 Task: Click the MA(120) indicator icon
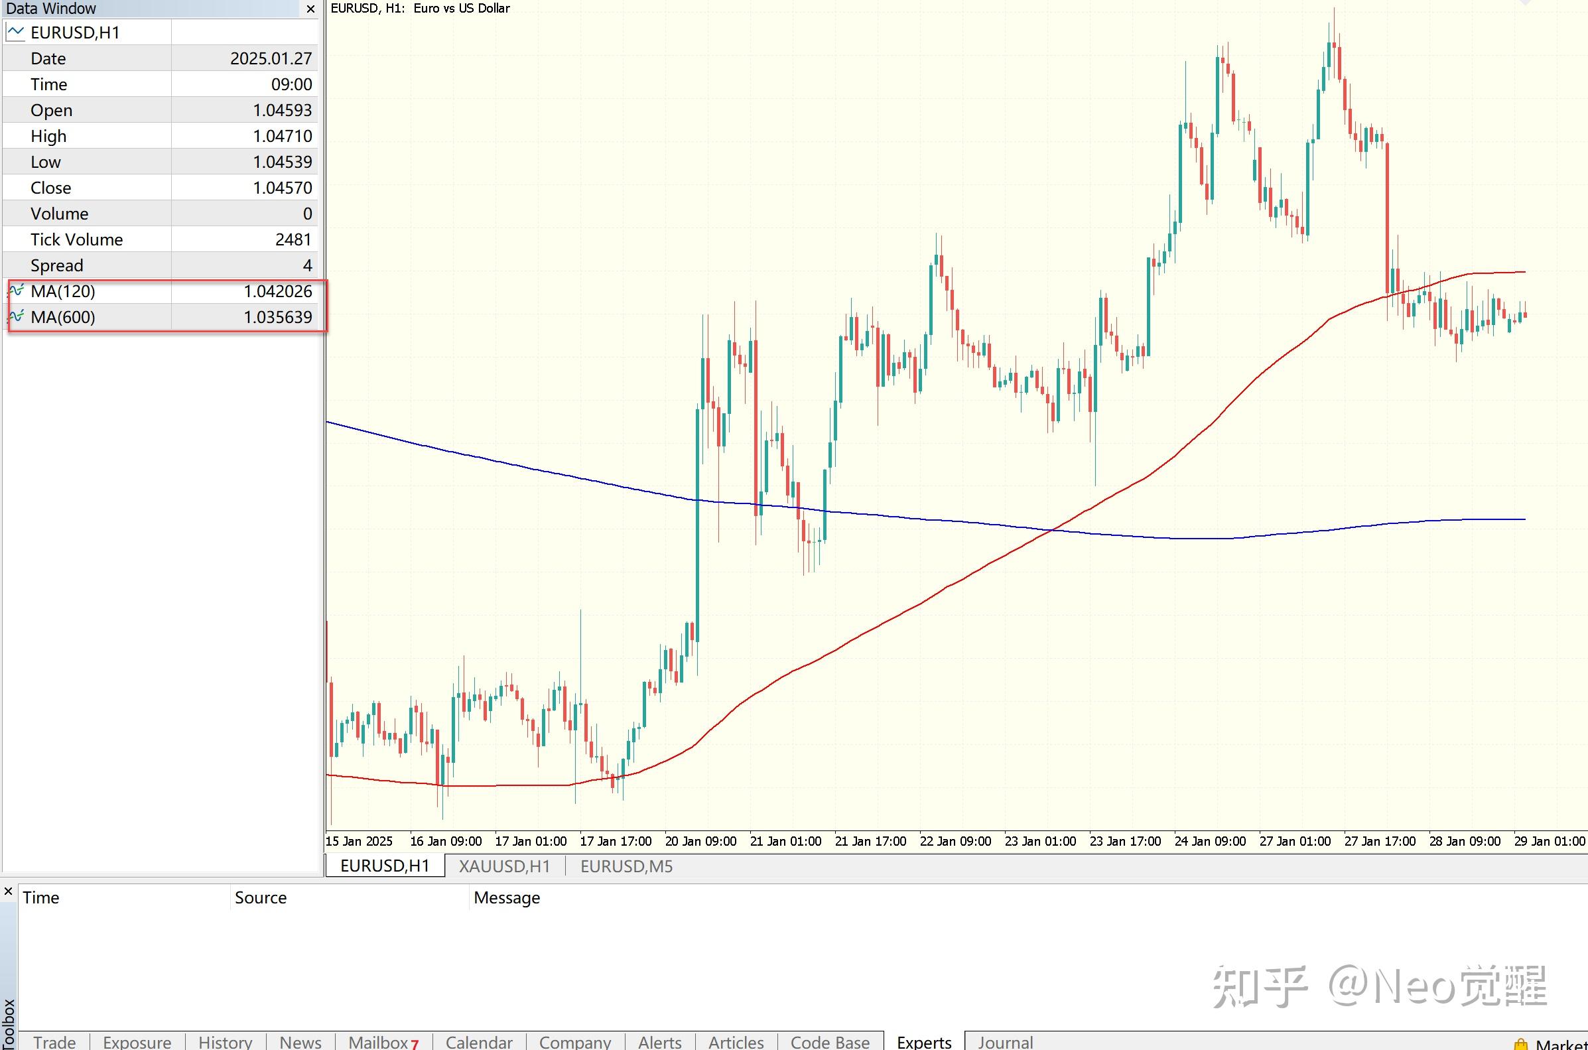coord(16,291)
